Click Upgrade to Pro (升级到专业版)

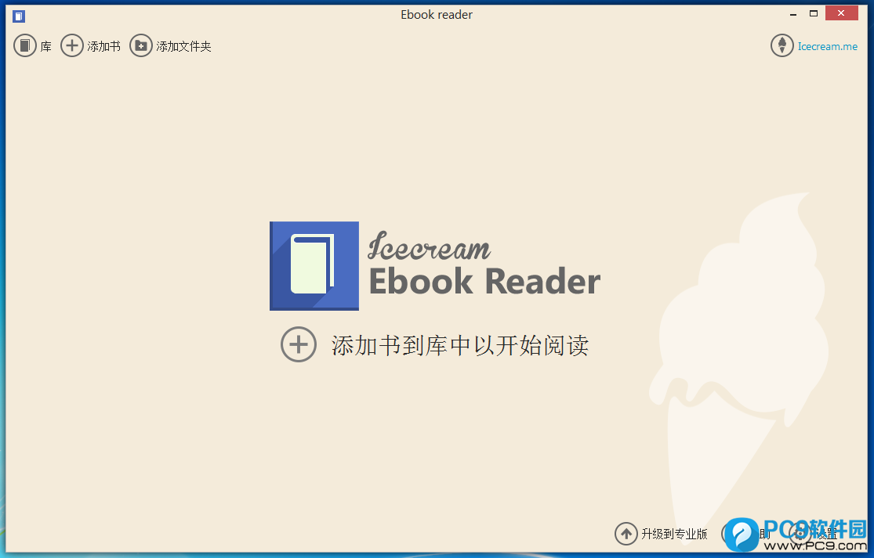coord(661,534)
